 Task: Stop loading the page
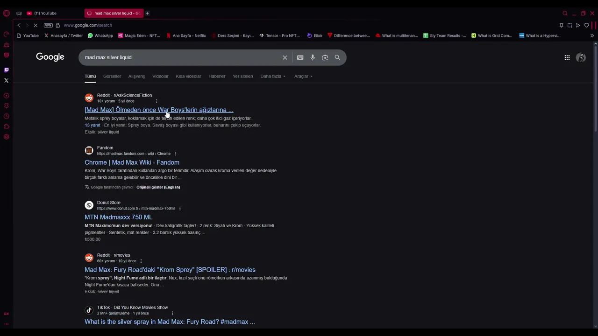point(36,25)
